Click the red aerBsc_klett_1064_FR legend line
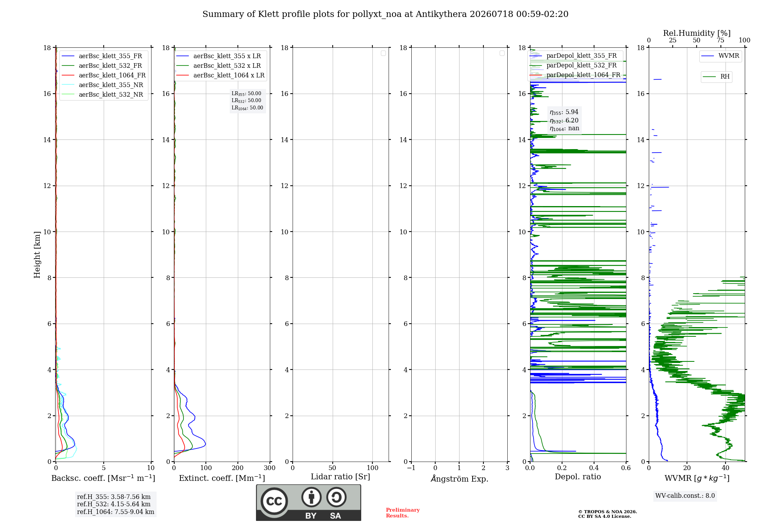 68,76
